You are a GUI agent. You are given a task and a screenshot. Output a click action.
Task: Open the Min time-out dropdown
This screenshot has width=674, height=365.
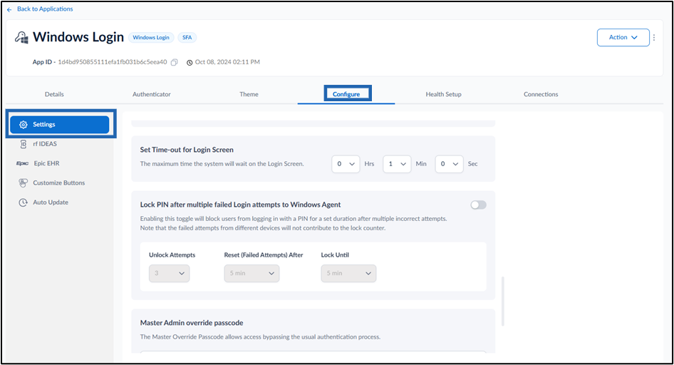pyautogui.click(x=397, y=164)
